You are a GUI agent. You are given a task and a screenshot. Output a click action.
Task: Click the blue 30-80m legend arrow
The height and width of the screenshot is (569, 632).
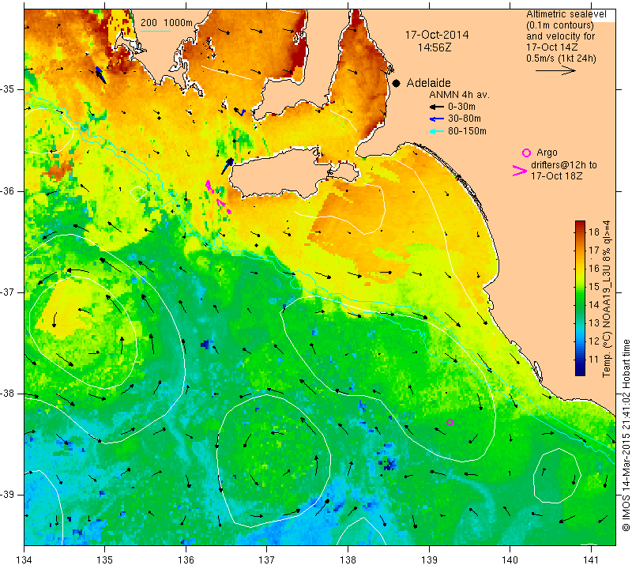[x=437, y=119]
